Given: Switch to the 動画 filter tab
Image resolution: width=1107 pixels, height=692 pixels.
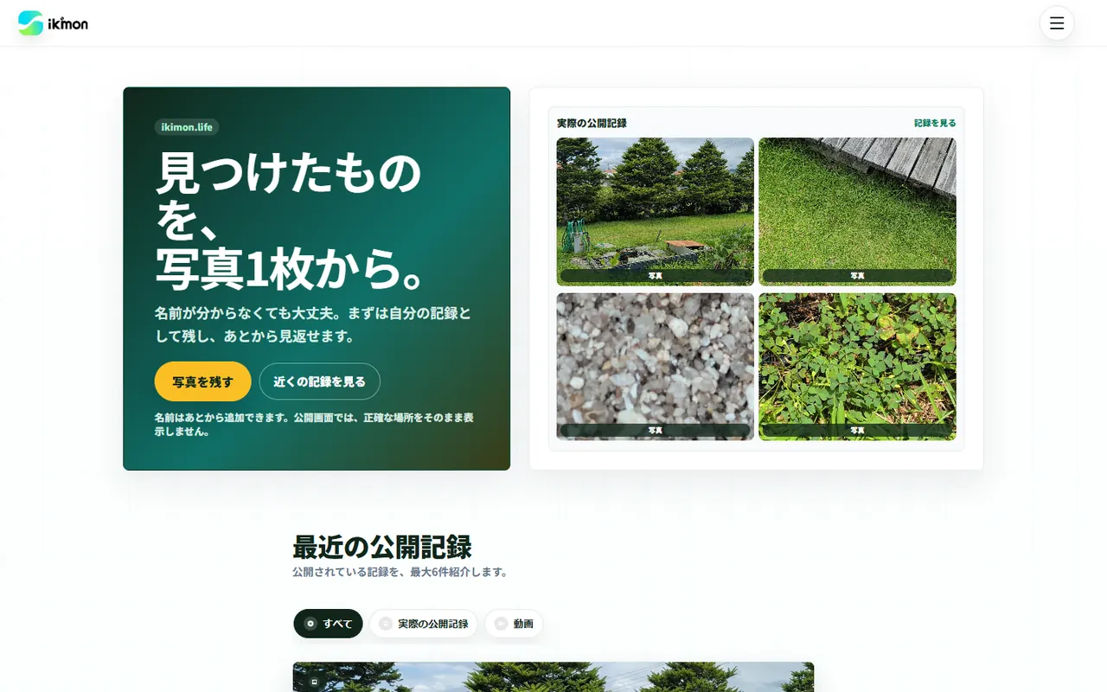Looking at the screenshot, I should (x=514, y=624).
